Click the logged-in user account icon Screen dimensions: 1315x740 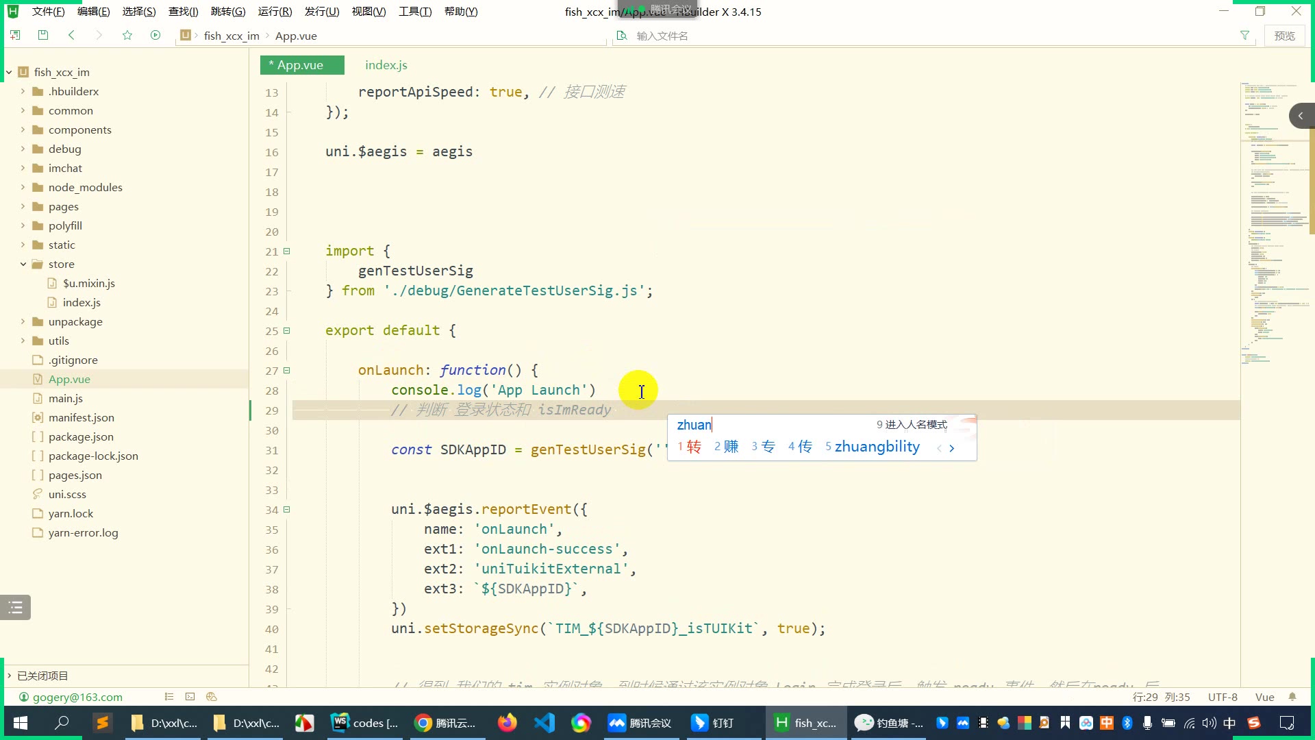point(23,697)
